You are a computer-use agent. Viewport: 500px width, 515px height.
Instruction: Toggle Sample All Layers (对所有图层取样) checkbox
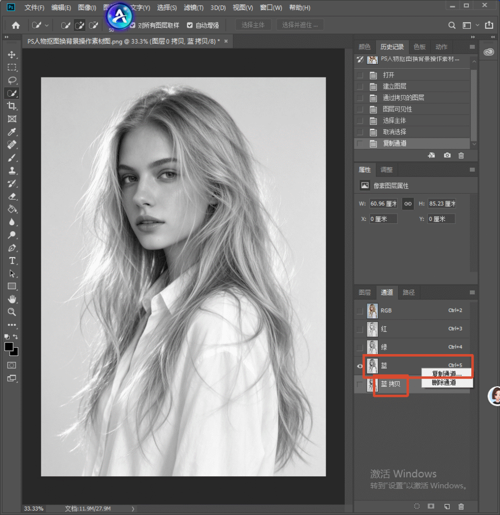[133, 25]
